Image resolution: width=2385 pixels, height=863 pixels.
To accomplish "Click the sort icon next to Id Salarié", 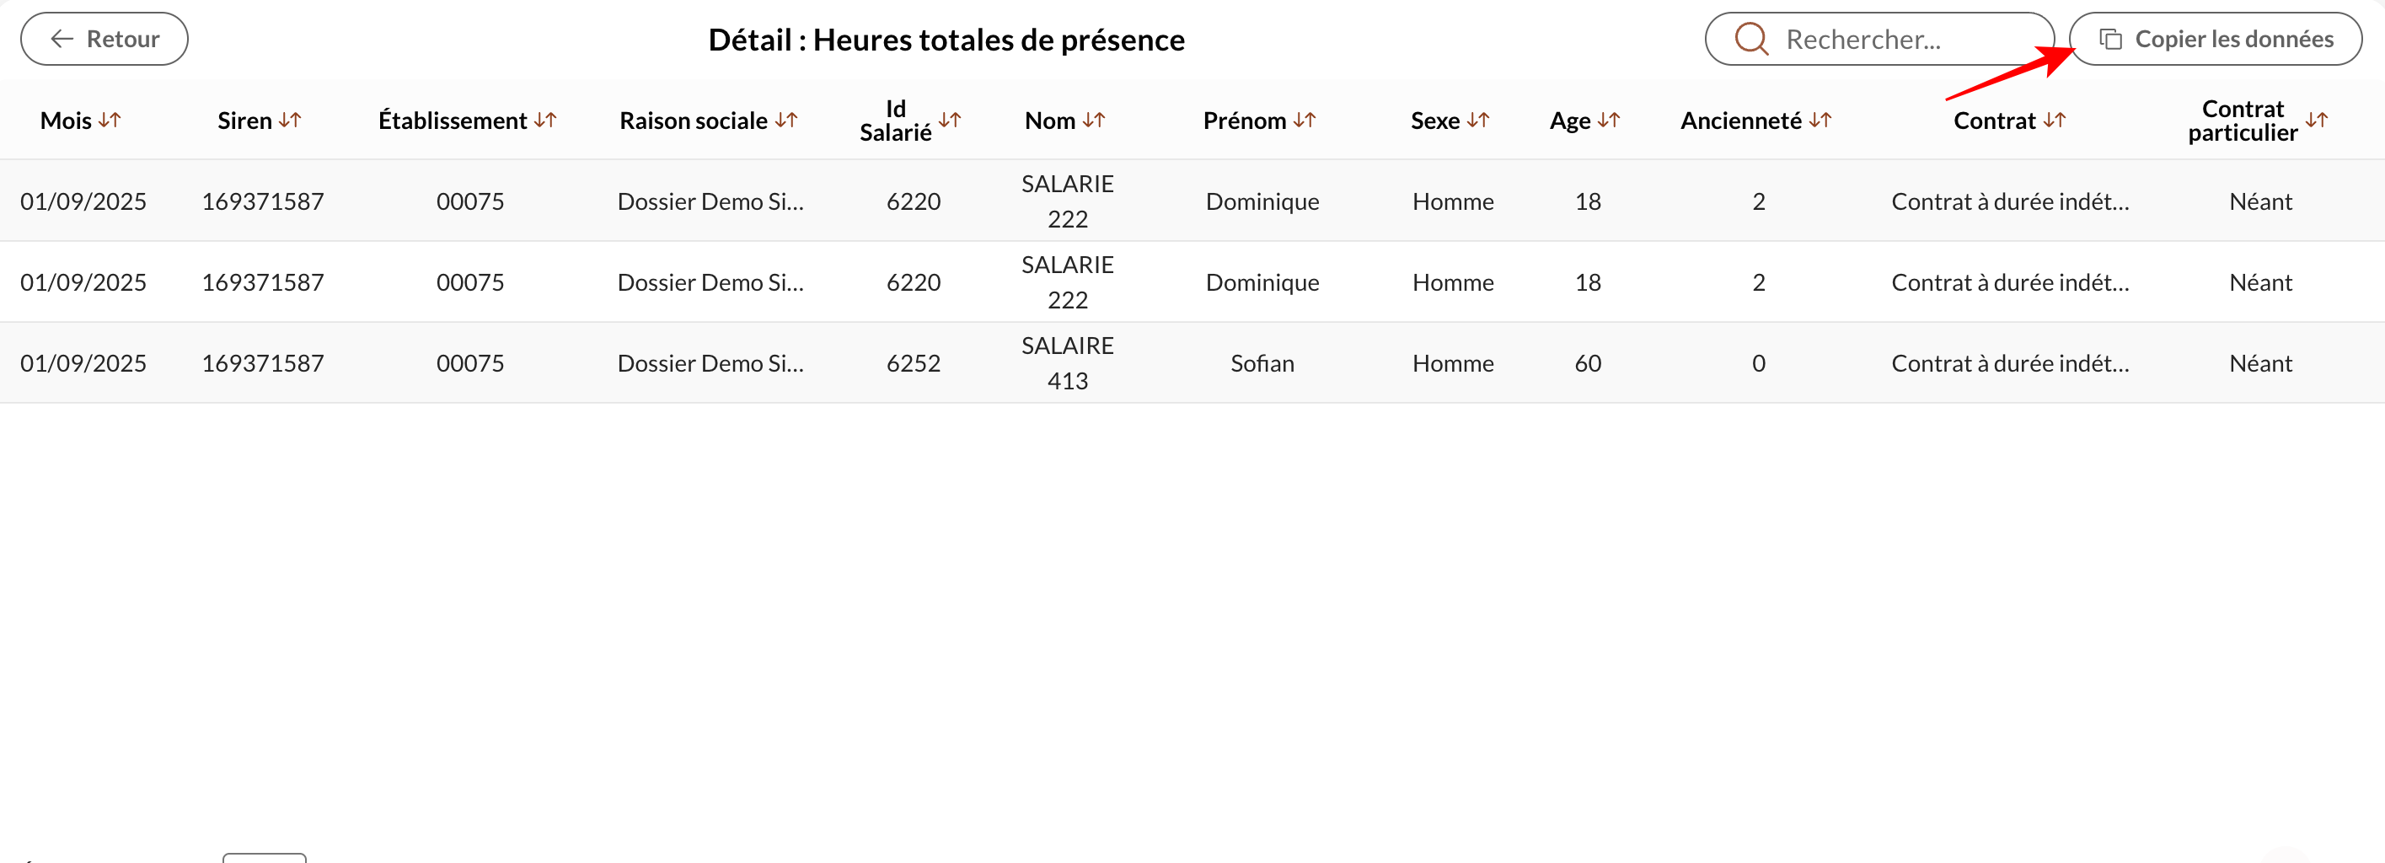I will pyautogui.click(x=951, y=120).
